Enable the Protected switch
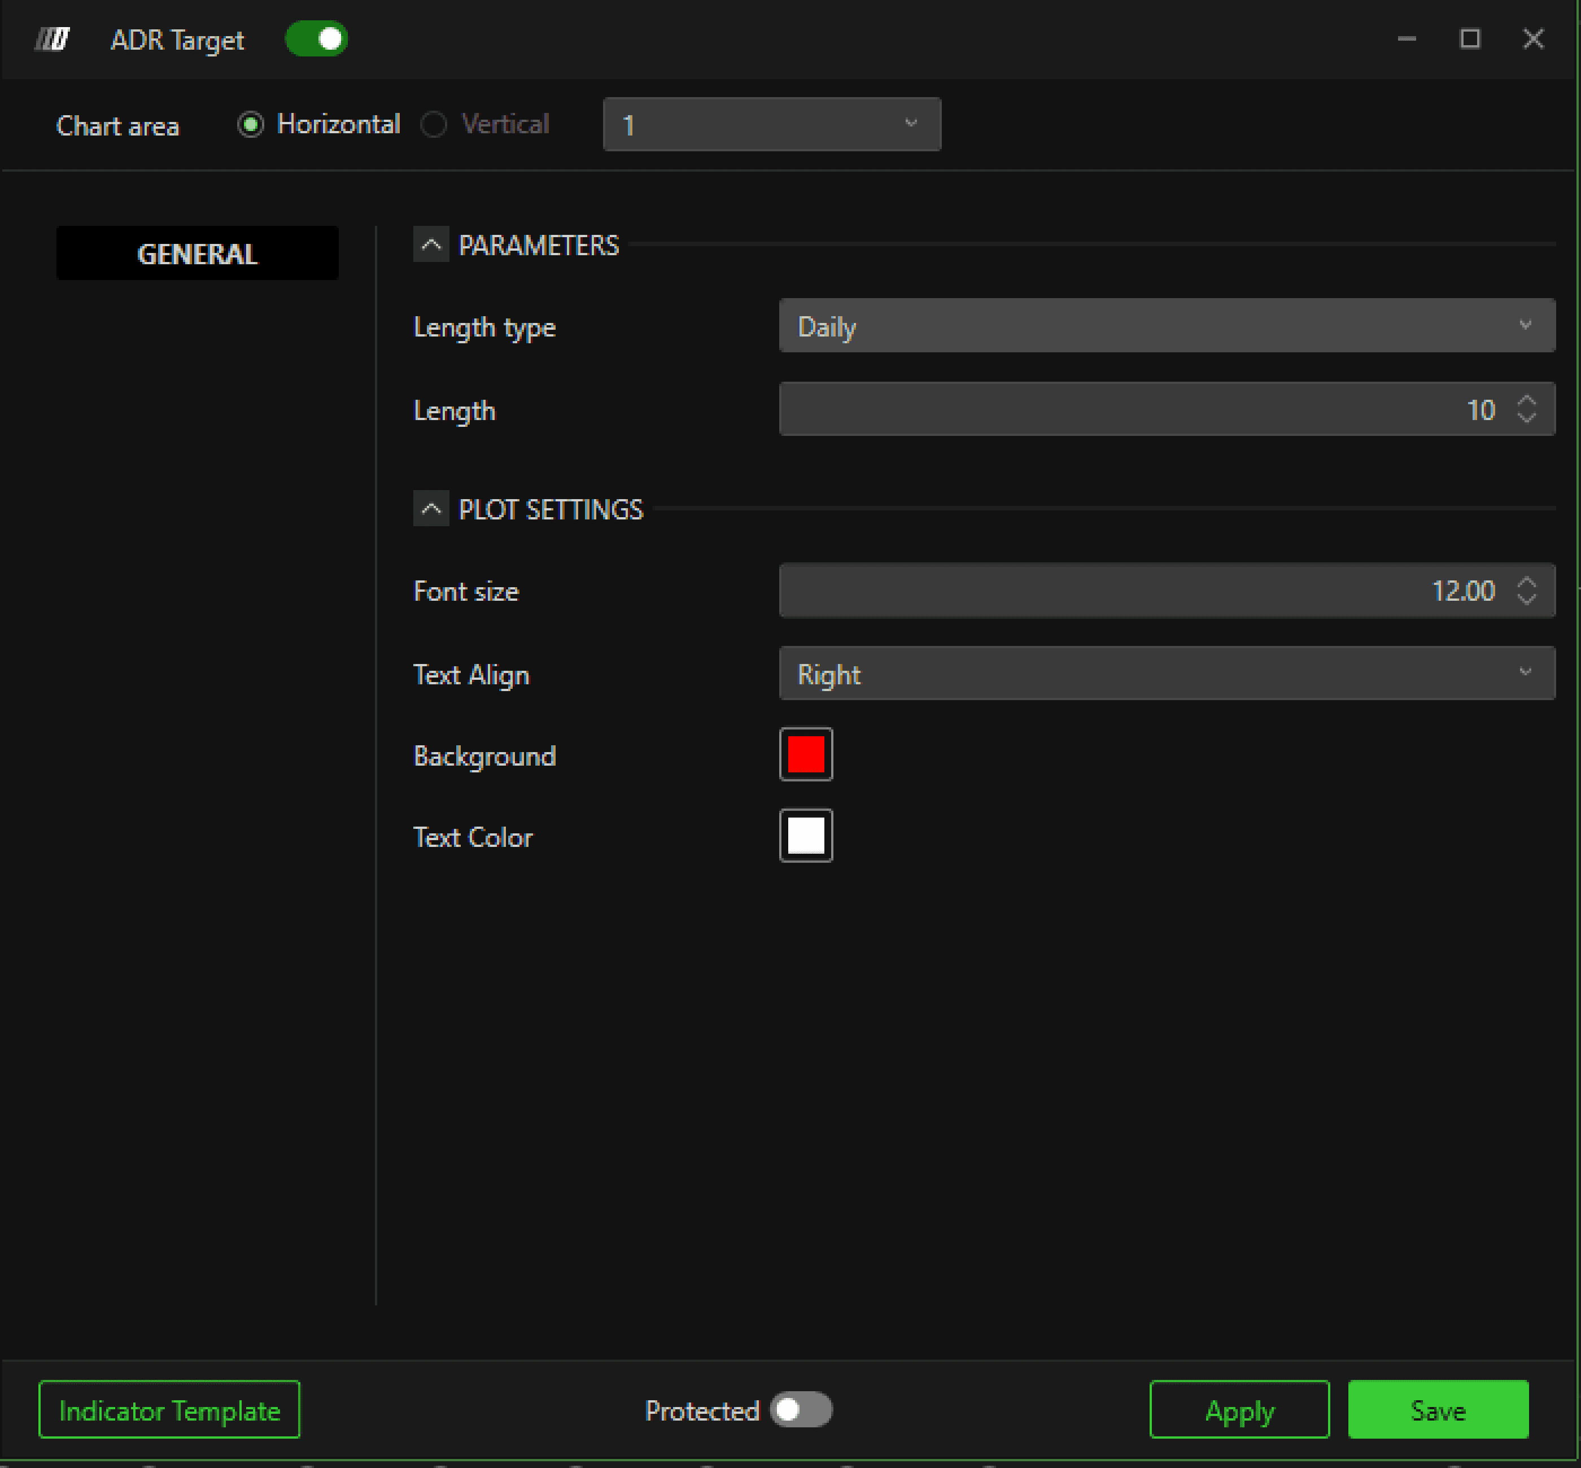Image resolution: width=1581 pixels, height=1468 pixels. pos(801,1410)
